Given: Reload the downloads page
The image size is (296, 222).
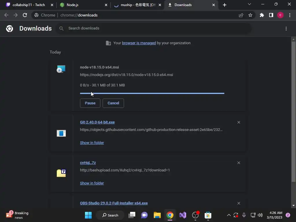Looking at the screenshot, I should point(25,15).
